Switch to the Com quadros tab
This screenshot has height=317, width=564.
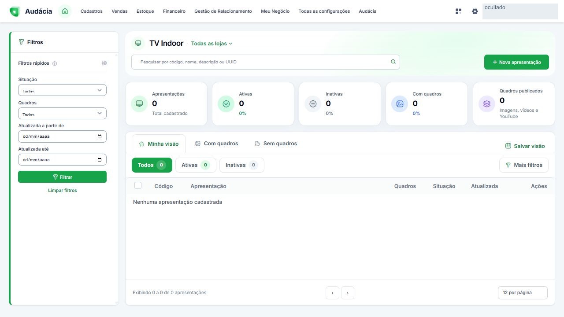(x=216, y=144)
